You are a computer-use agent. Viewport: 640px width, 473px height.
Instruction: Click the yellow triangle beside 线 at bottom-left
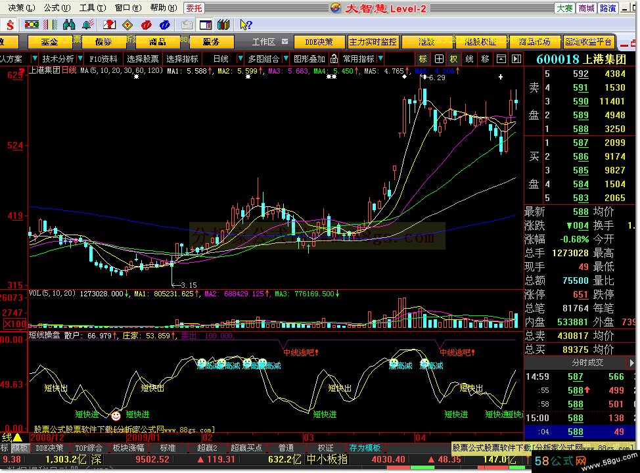click(18, 438)
